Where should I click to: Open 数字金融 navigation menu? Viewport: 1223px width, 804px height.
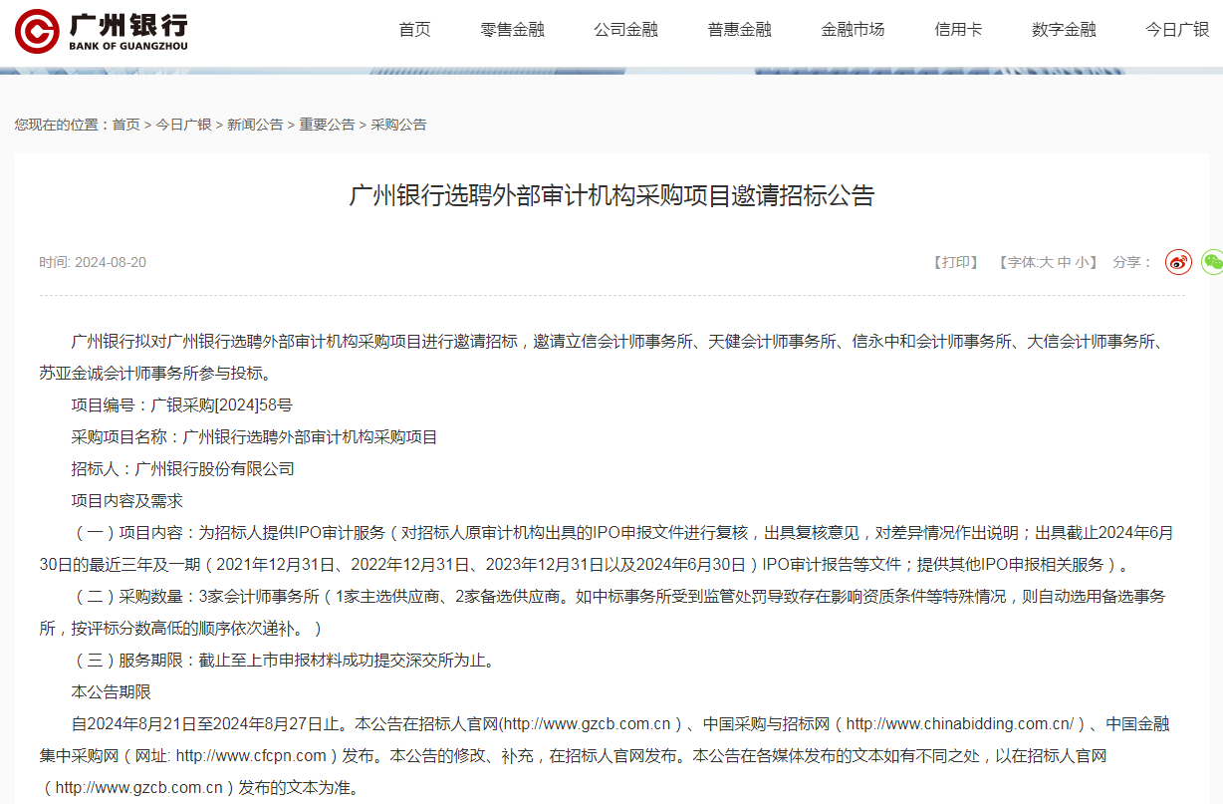[1064, 30]
